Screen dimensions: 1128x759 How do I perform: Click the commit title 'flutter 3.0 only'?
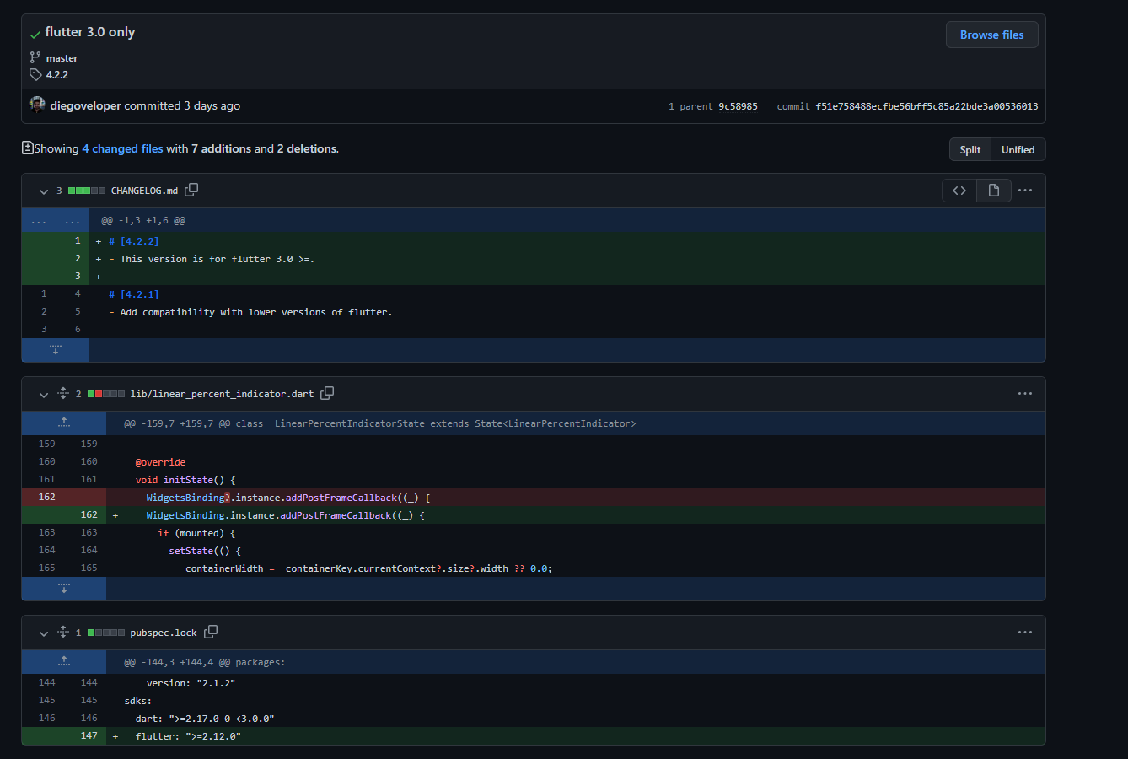coord(90,32)
